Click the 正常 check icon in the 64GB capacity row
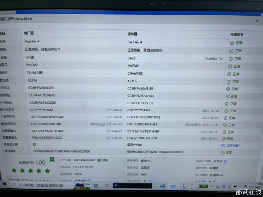Image resolution: width=263 pixels, height=197 pixels. [231, 59]
